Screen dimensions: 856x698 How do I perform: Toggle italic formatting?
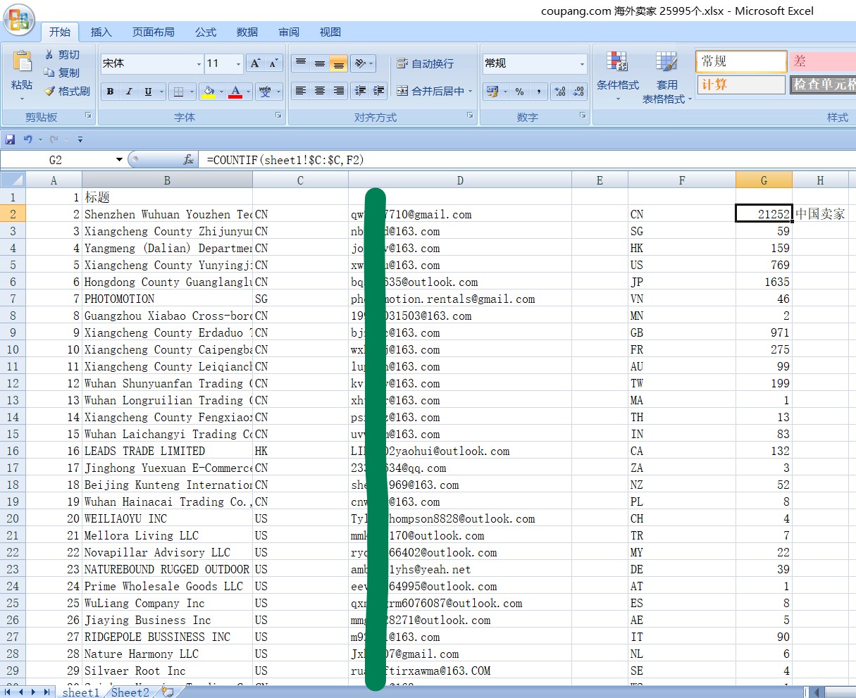pos(129,92)
